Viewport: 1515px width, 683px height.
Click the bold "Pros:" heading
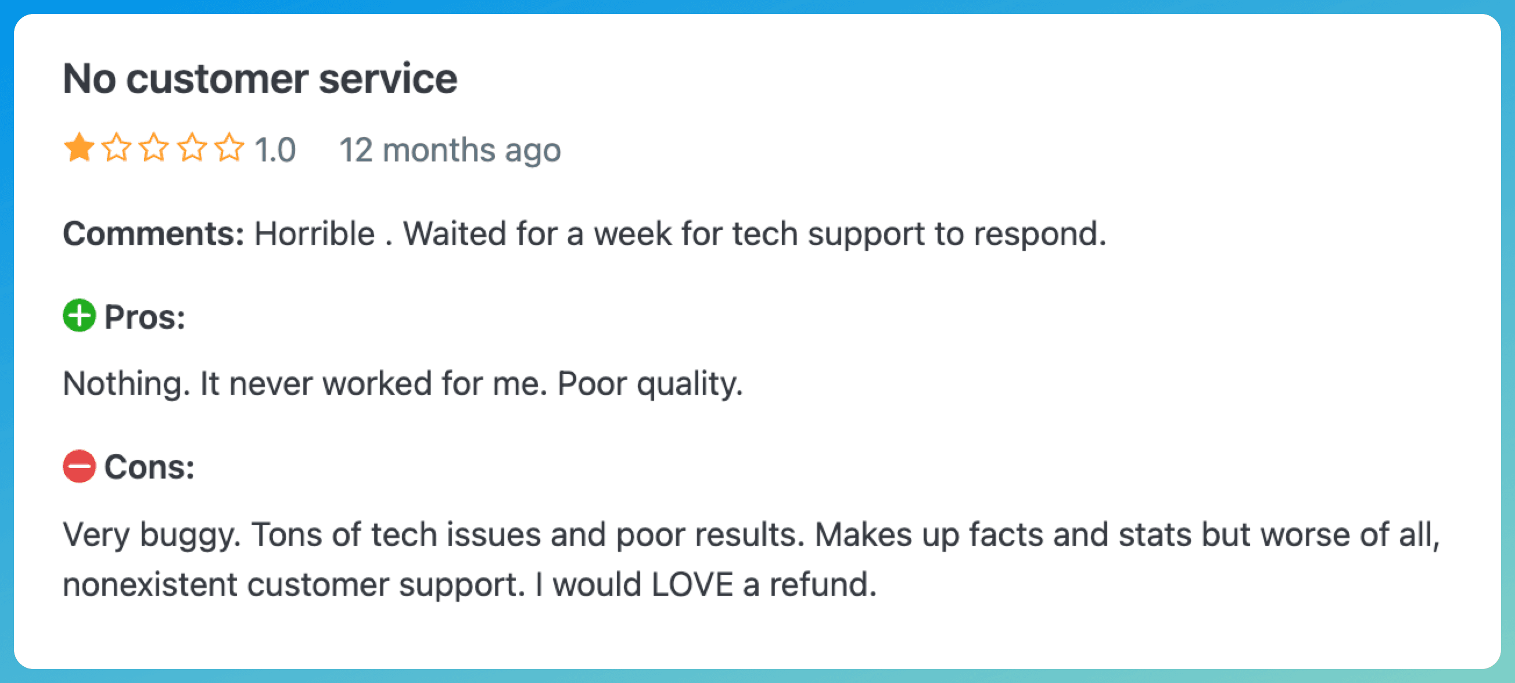pos(145,318)
